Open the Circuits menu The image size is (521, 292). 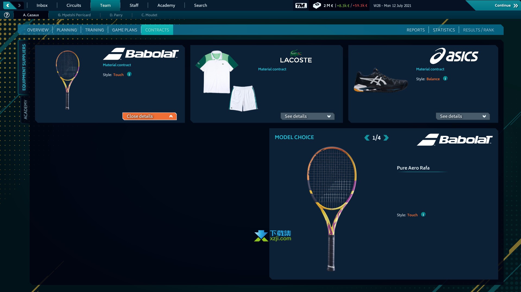pos(74,5)
